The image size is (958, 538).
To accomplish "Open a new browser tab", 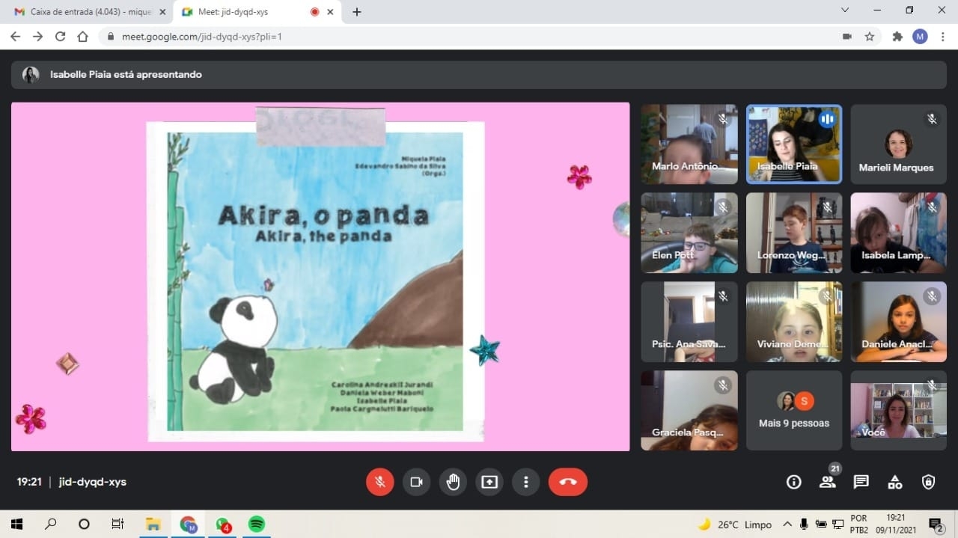I will [x=357, y=12].
